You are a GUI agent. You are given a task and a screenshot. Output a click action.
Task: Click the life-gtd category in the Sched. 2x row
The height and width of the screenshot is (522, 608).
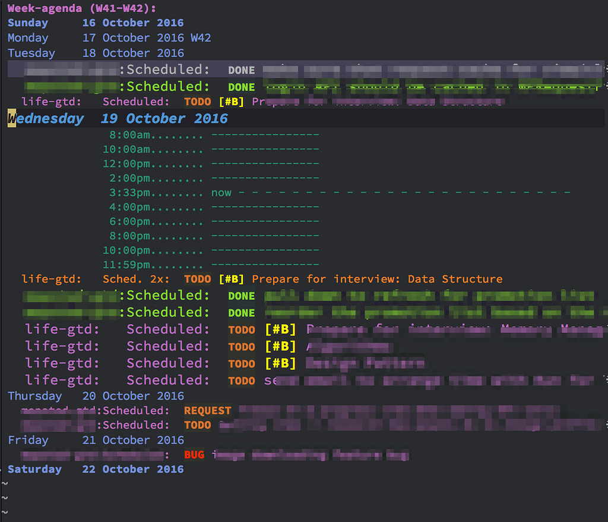(x=51, y=279)
